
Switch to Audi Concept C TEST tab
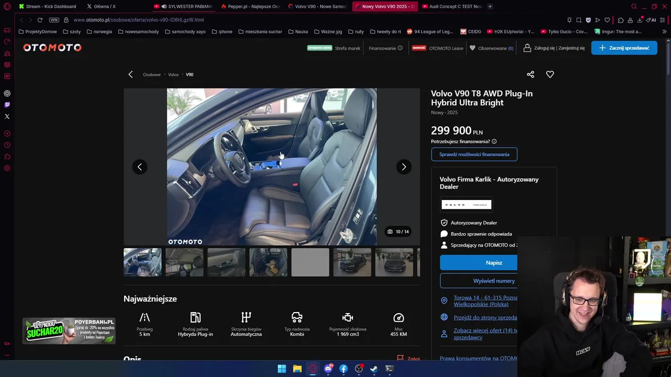(452, 6)
